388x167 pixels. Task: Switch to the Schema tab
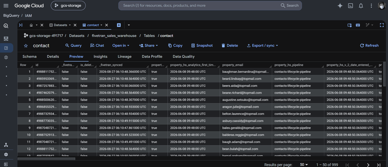click(30, 57)
